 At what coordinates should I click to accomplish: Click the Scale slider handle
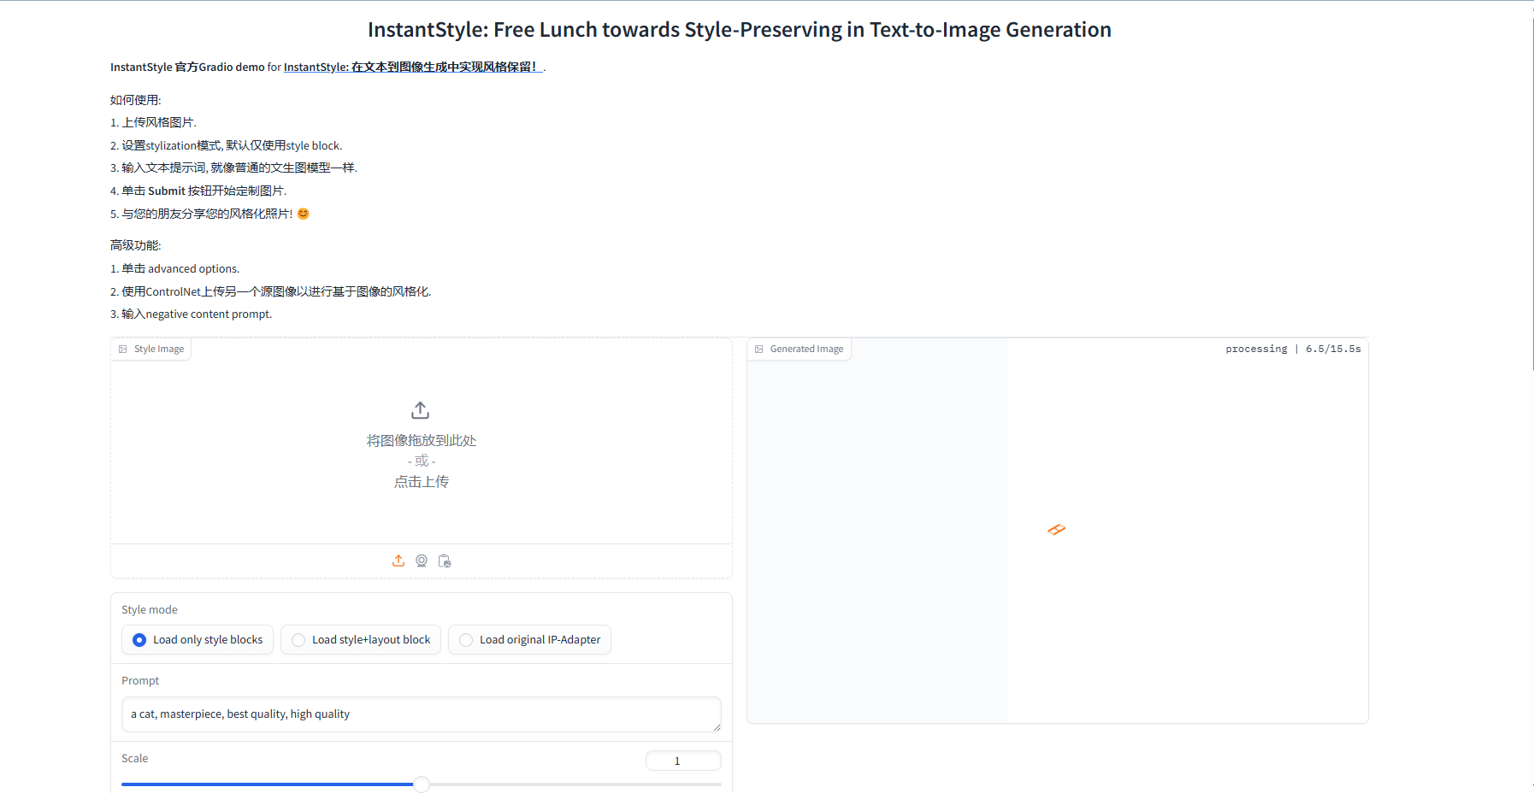pos(422,784)
